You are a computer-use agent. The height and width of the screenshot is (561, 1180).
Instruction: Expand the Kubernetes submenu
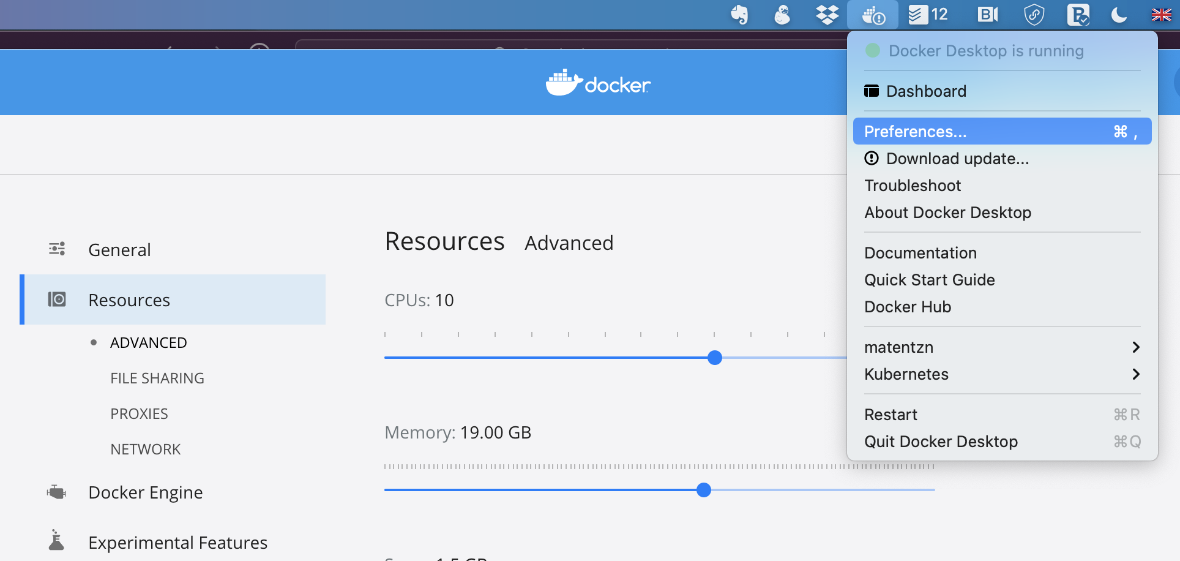(1002, 374)
